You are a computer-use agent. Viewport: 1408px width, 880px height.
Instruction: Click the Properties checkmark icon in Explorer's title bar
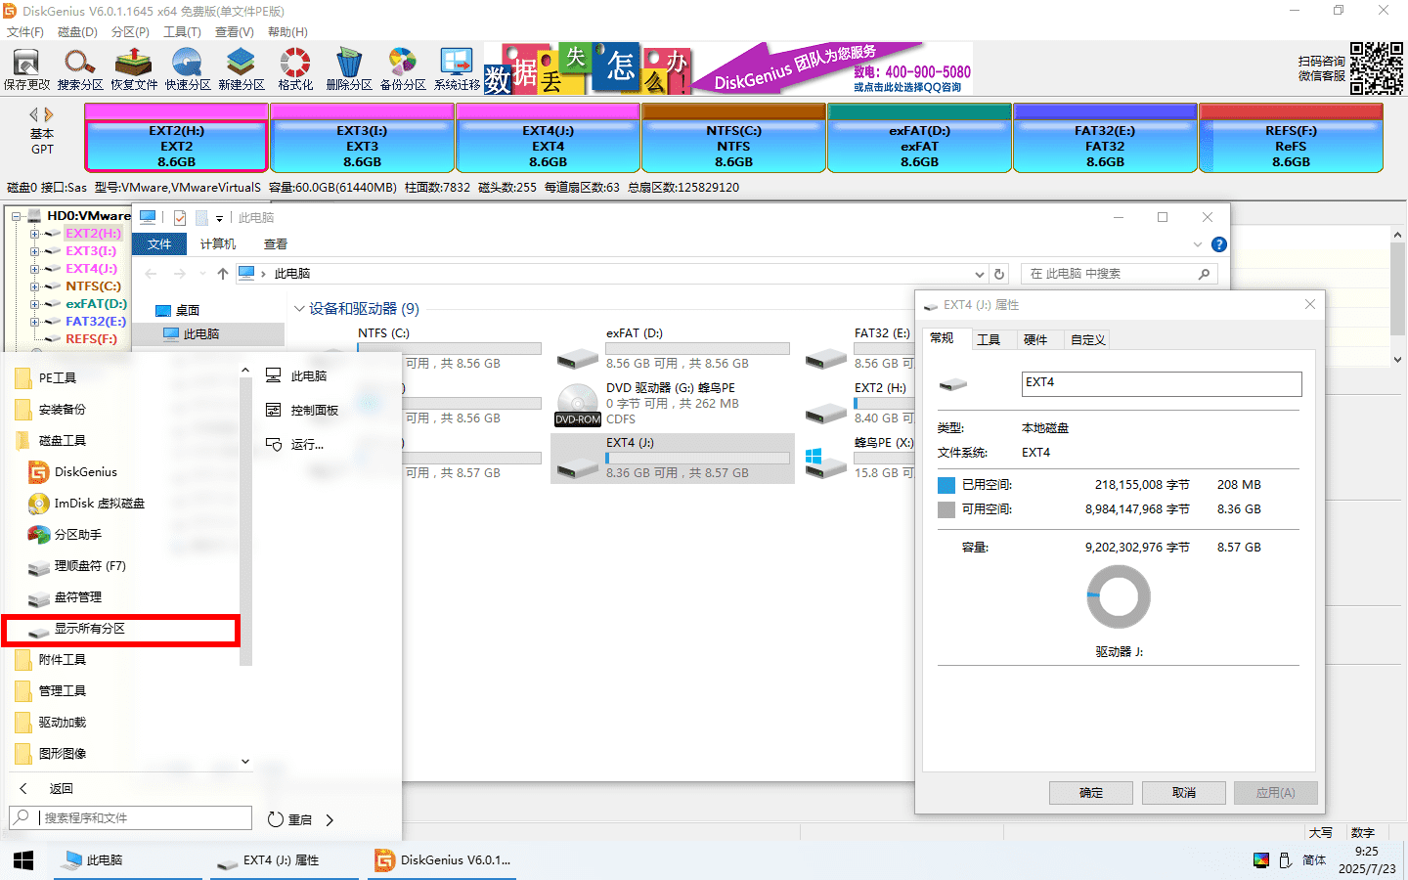click(x=180, y=218)
